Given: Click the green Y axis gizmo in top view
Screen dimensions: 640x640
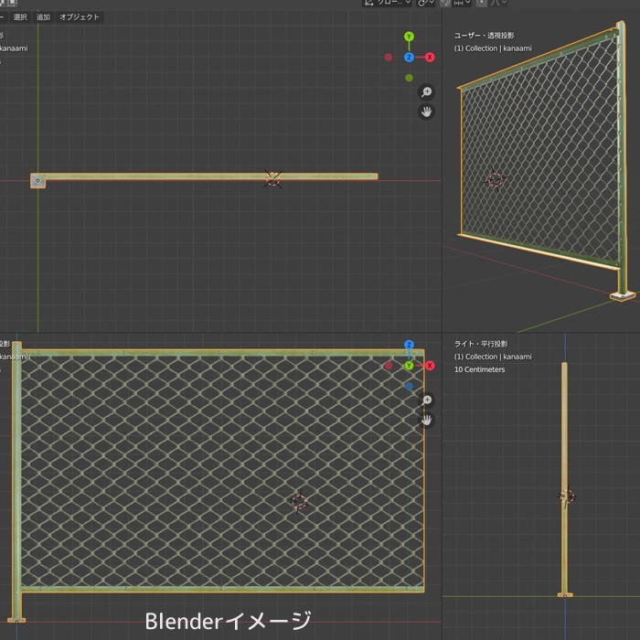Looking at the screenshot, I should 409,37.
